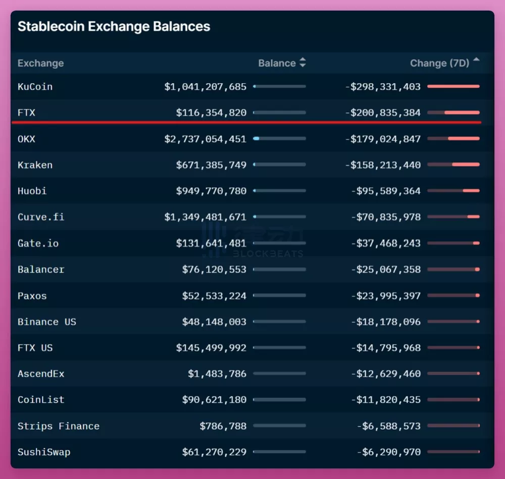This screenshot has width=505, height=479.
Task: Click the Stablecoin Exchange Balances title
Action: [x=114, y=27]
